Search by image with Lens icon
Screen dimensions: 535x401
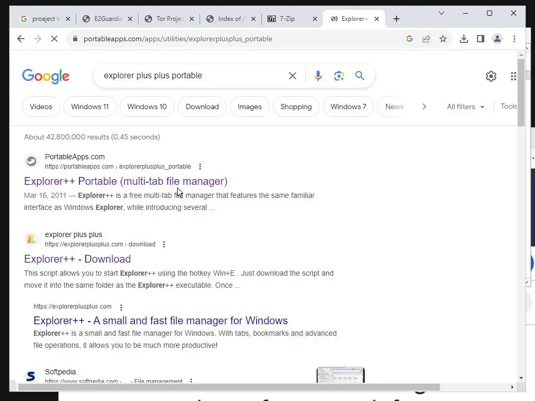coord(339,76)
